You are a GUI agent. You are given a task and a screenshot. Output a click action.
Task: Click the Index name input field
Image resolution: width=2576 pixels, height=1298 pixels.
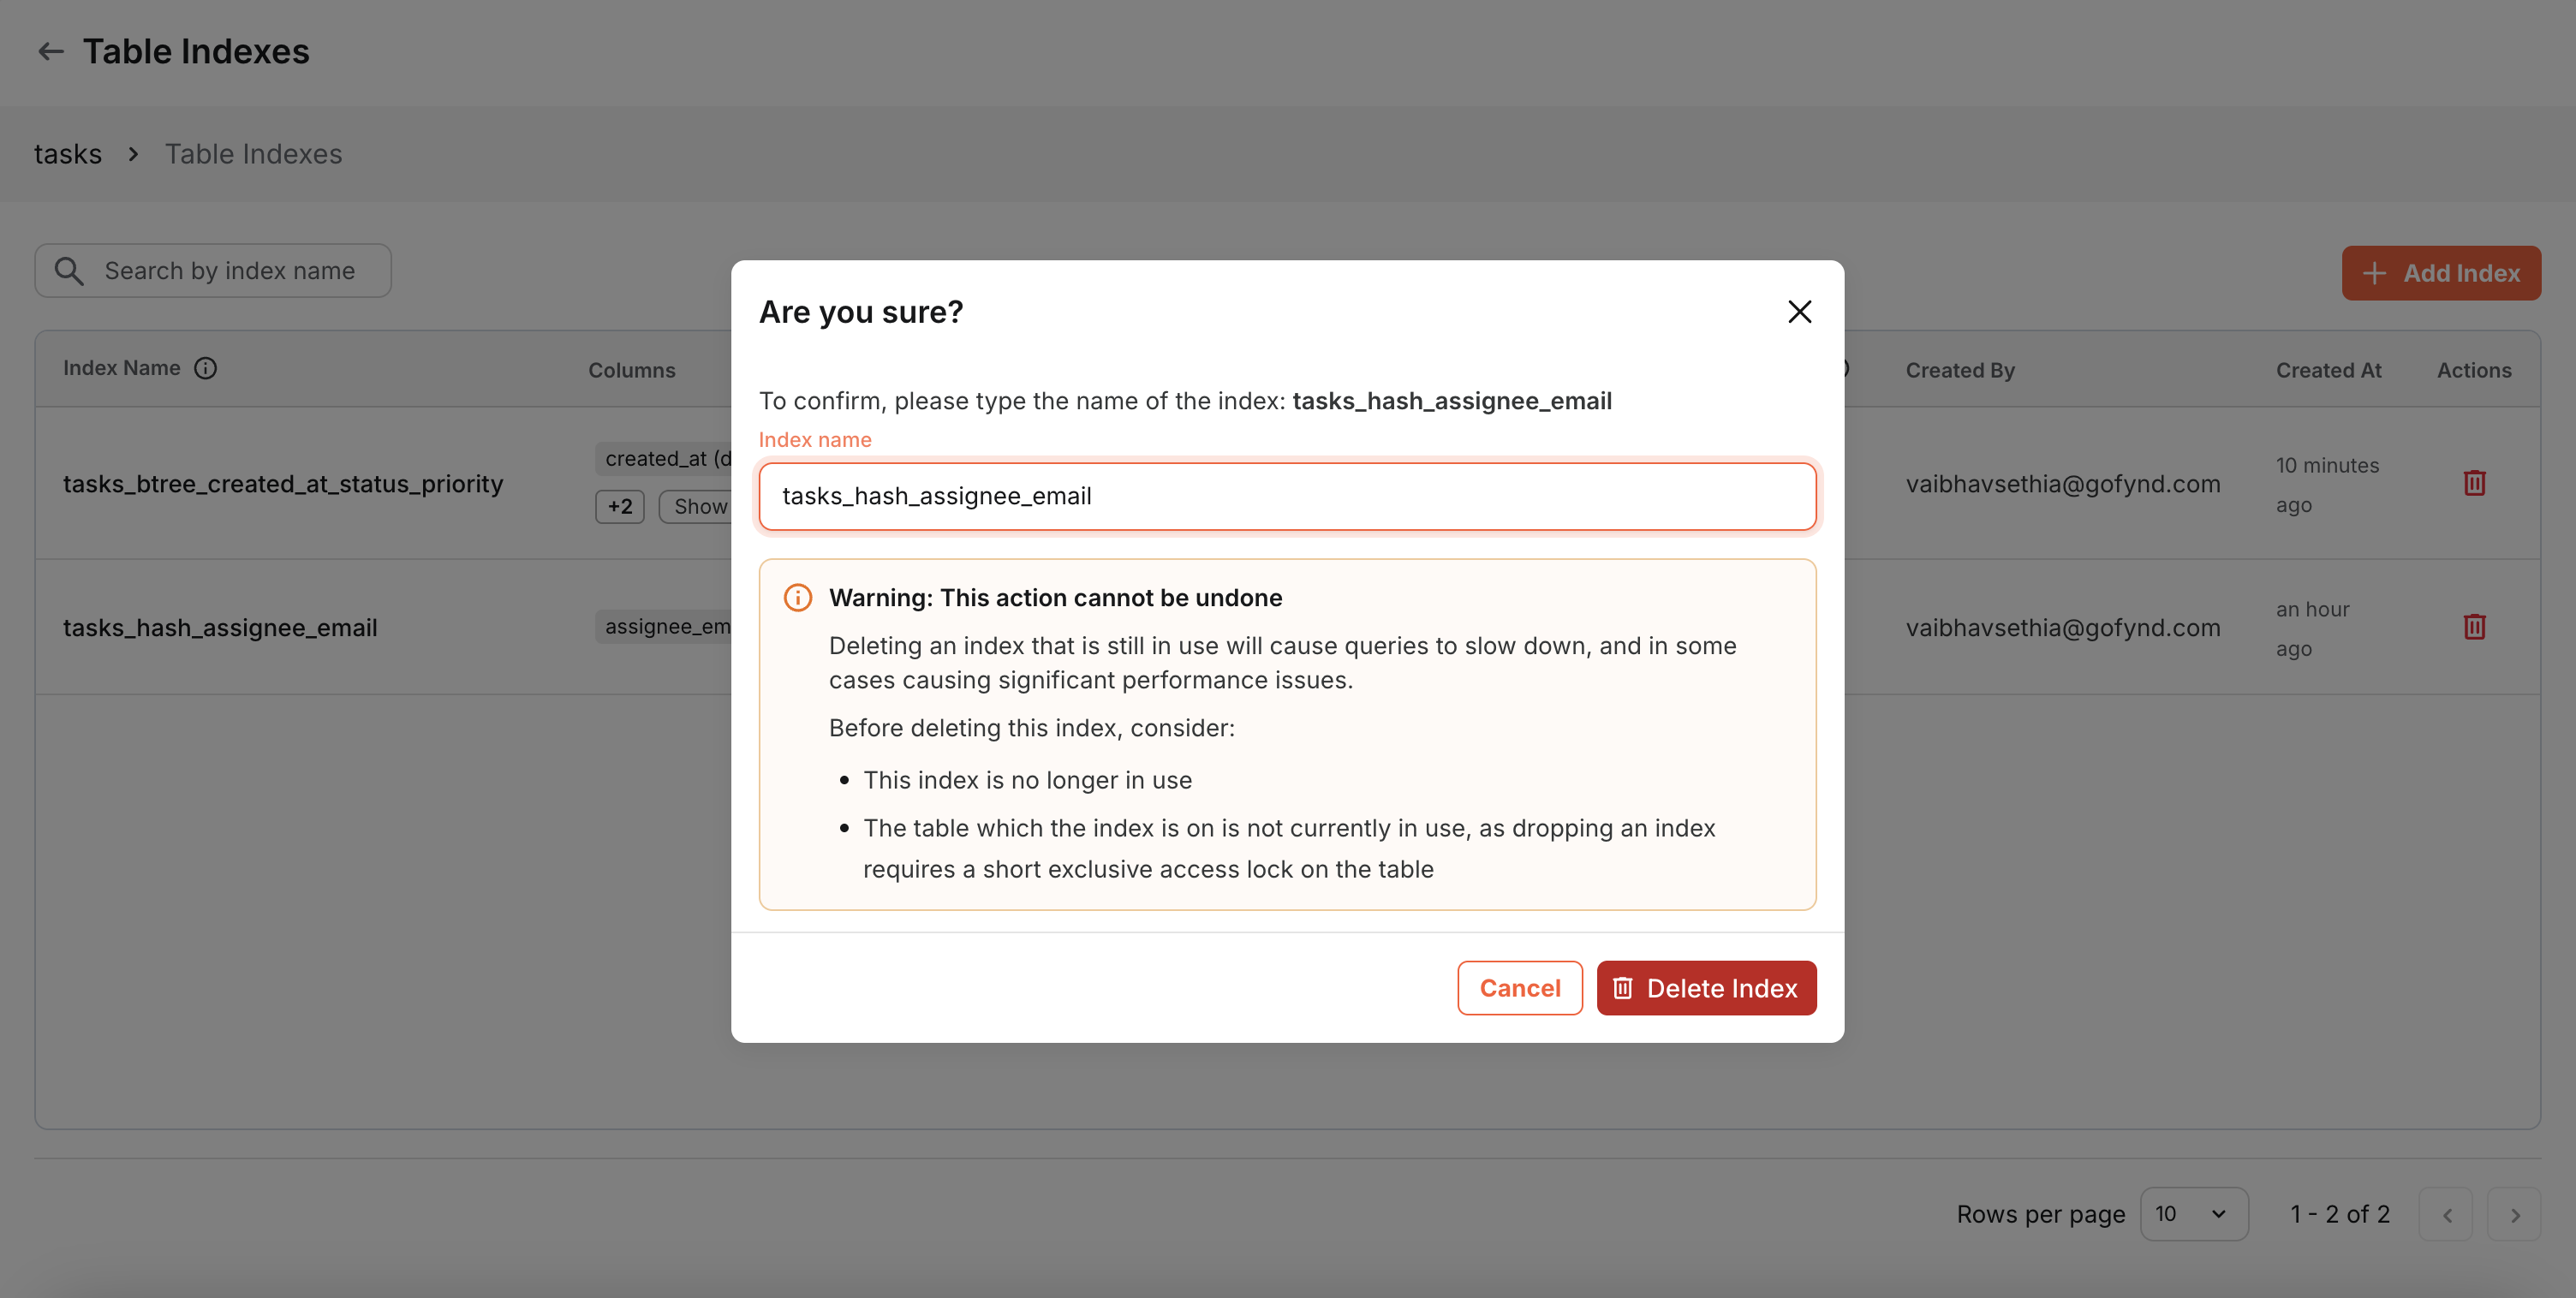1287,496
